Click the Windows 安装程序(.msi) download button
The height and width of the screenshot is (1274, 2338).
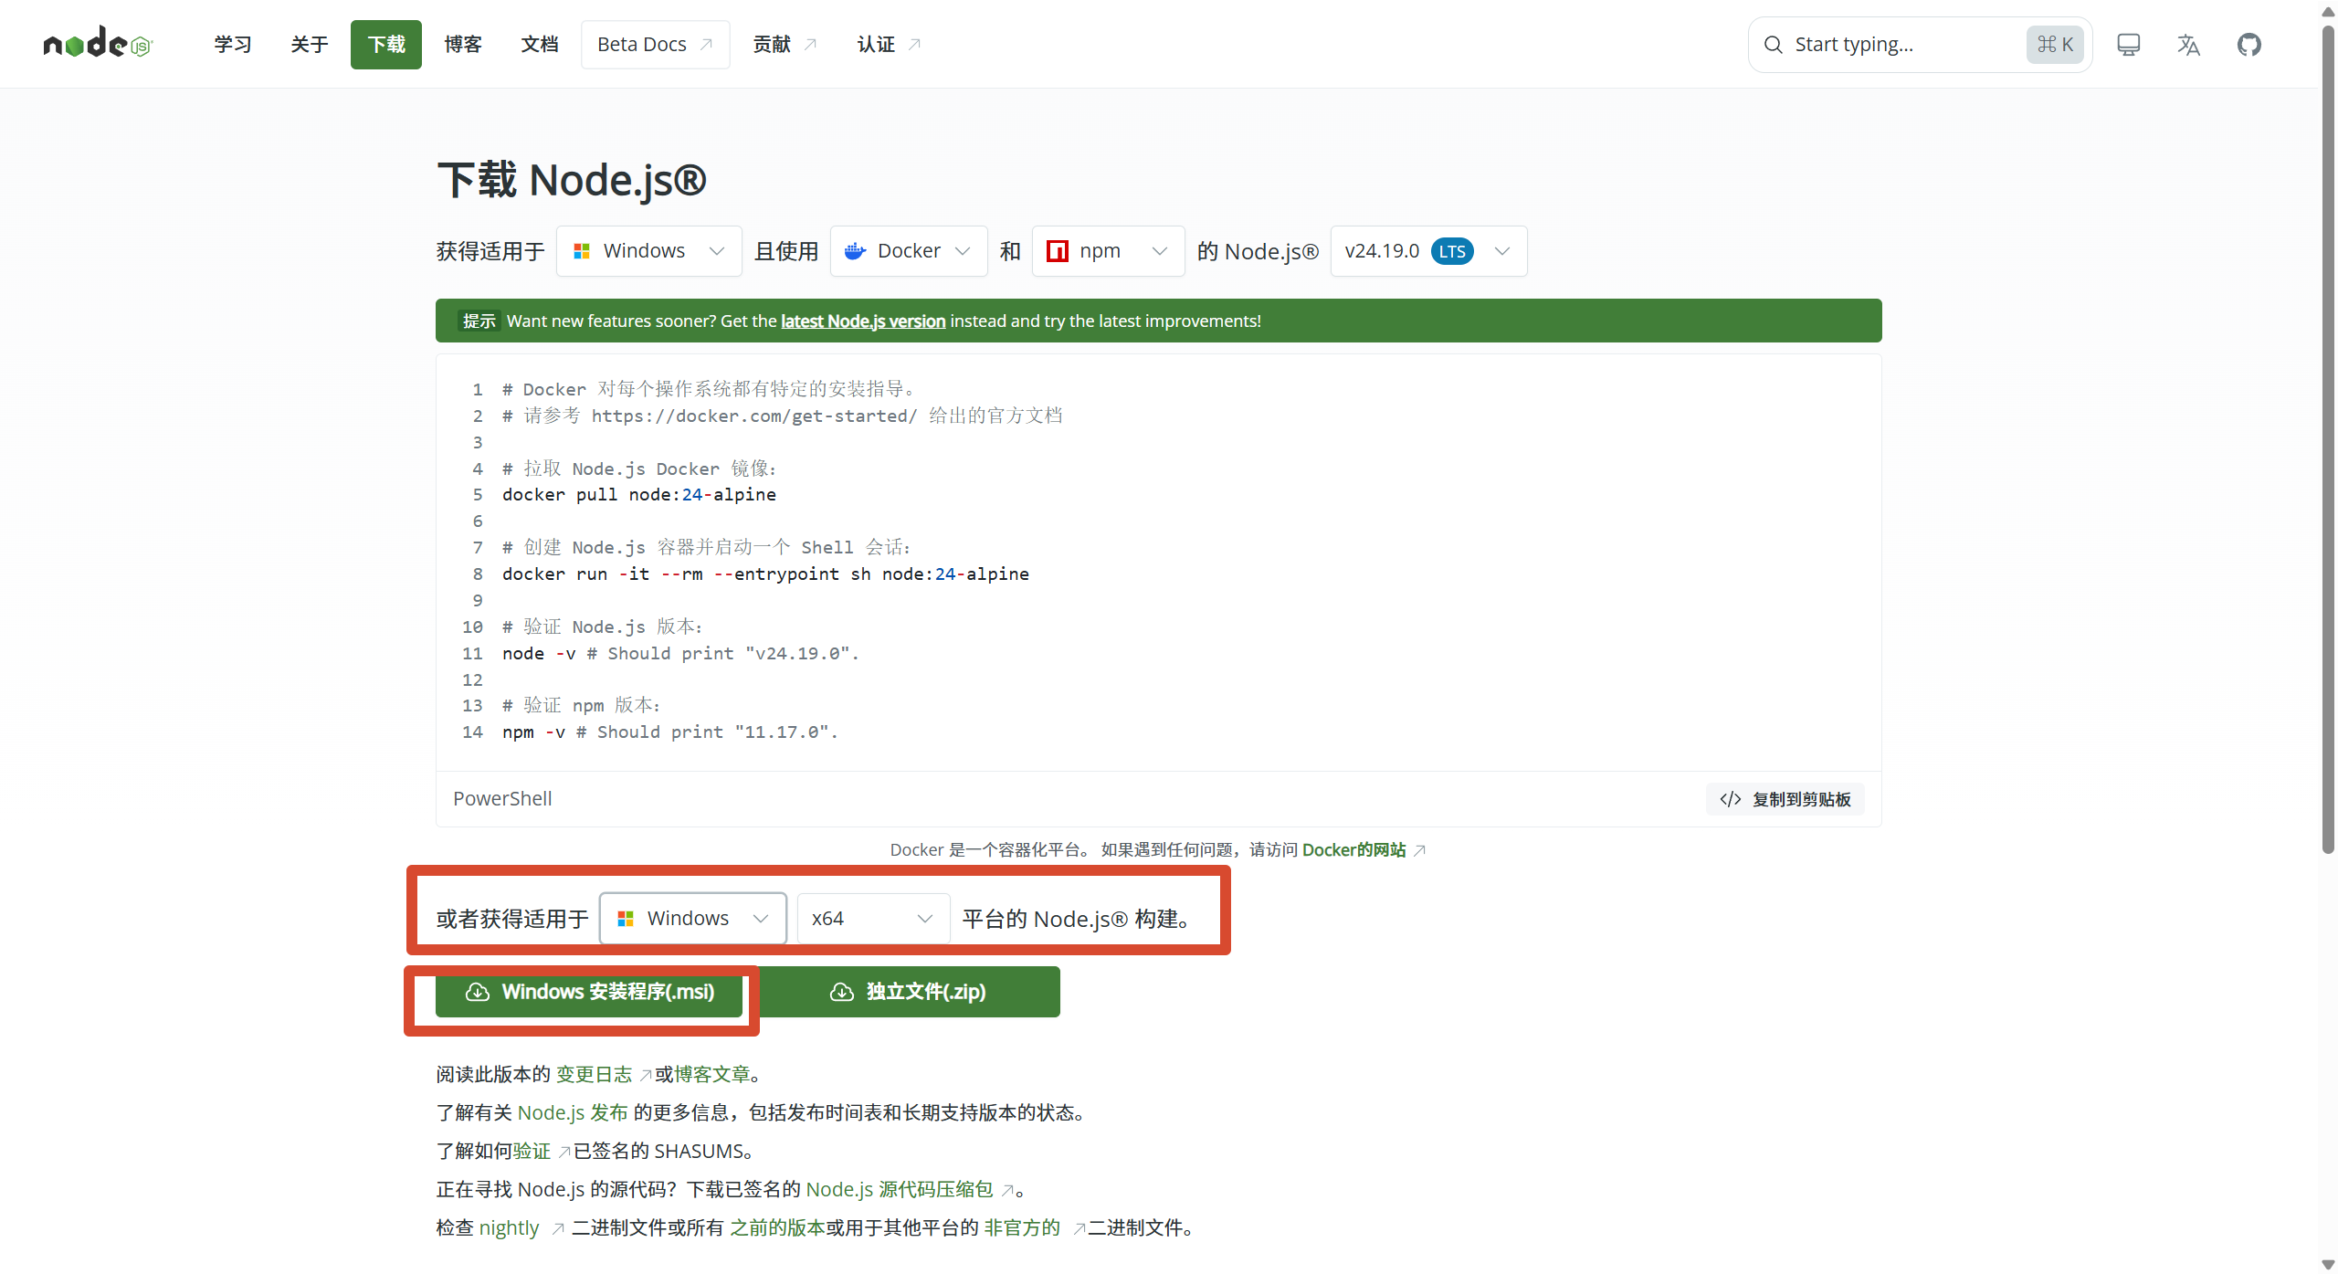coord(589,992)
